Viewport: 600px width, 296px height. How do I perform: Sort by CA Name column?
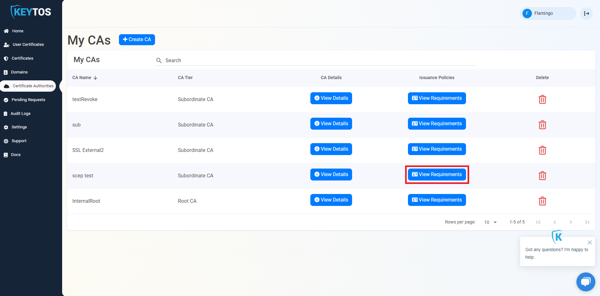tap(85, 78)
